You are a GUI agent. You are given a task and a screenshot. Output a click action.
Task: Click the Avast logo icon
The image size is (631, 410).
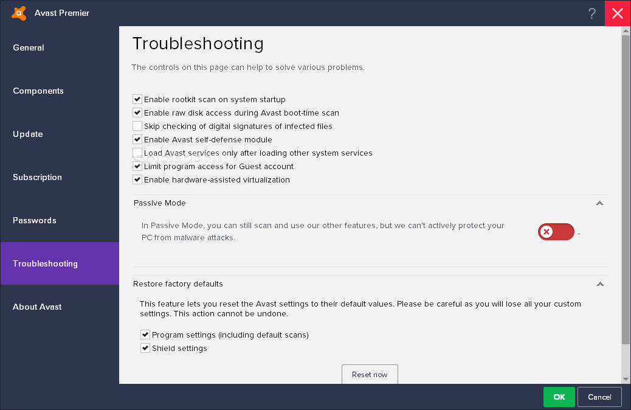[x=19, y=13]
